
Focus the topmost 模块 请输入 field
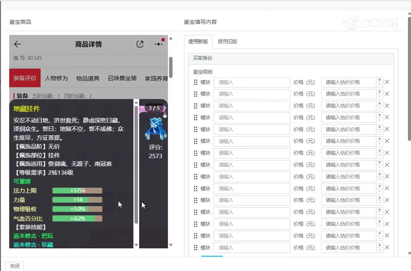point(252,83)
